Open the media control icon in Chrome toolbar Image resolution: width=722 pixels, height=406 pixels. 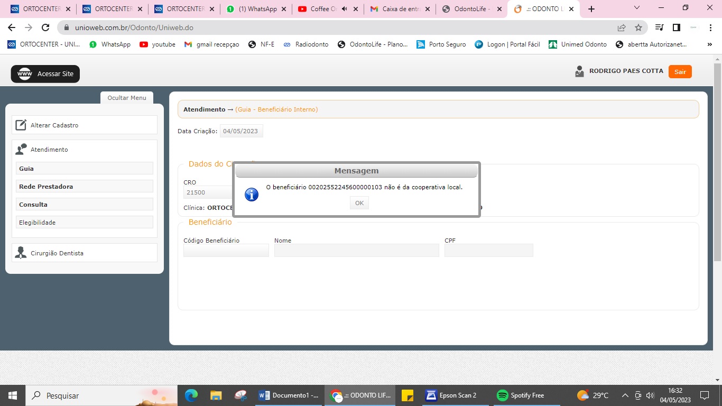pos(659,27)
